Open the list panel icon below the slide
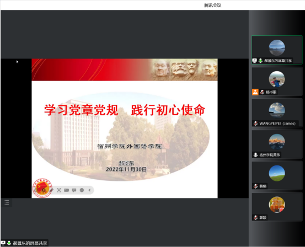This screenshot has width=305, height=247. [x=7, y=202]
